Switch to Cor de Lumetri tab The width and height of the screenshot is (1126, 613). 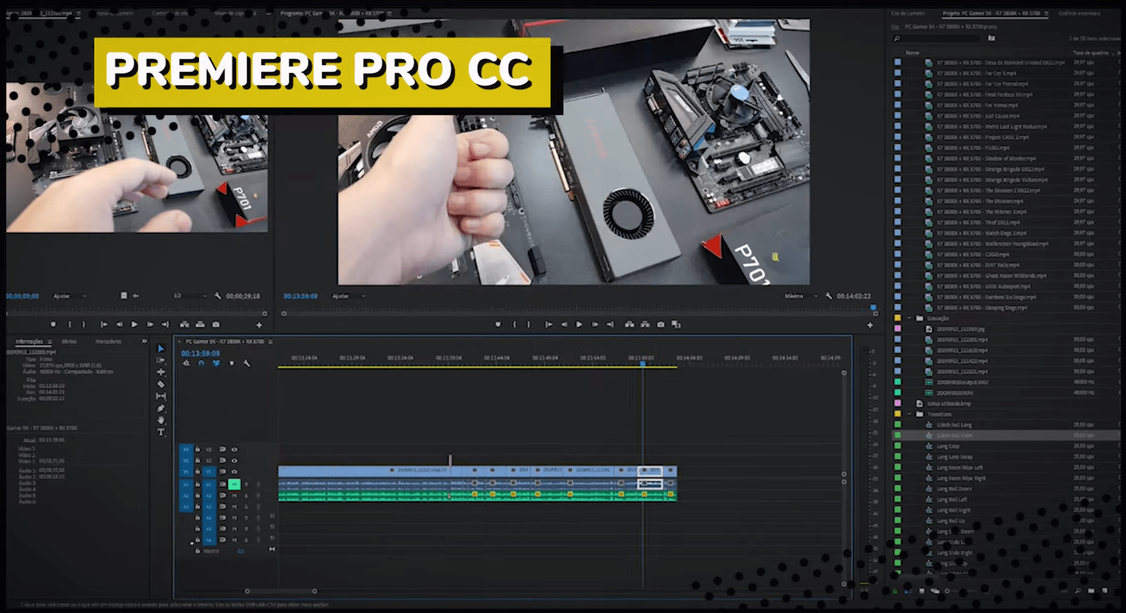pos(908,13)
